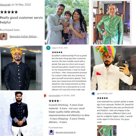Open the Jim reviewer profile link

tap(98, 94)
